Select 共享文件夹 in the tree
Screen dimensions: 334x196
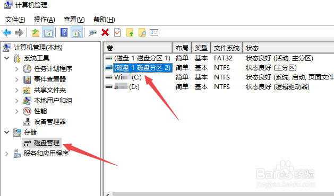50,90
